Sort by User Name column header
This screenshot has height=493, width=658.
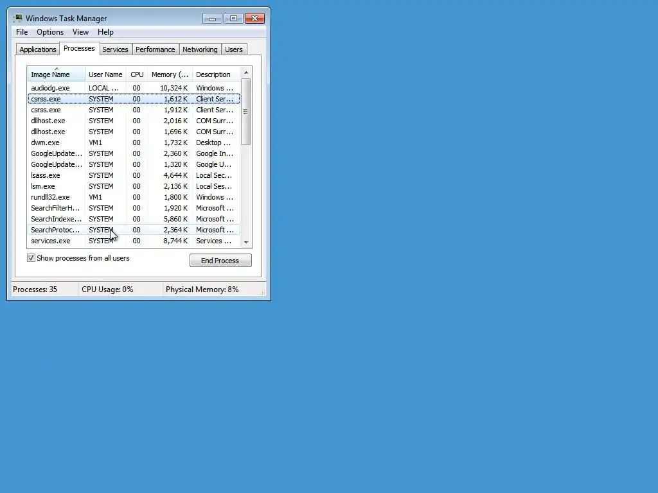point(105,74)
